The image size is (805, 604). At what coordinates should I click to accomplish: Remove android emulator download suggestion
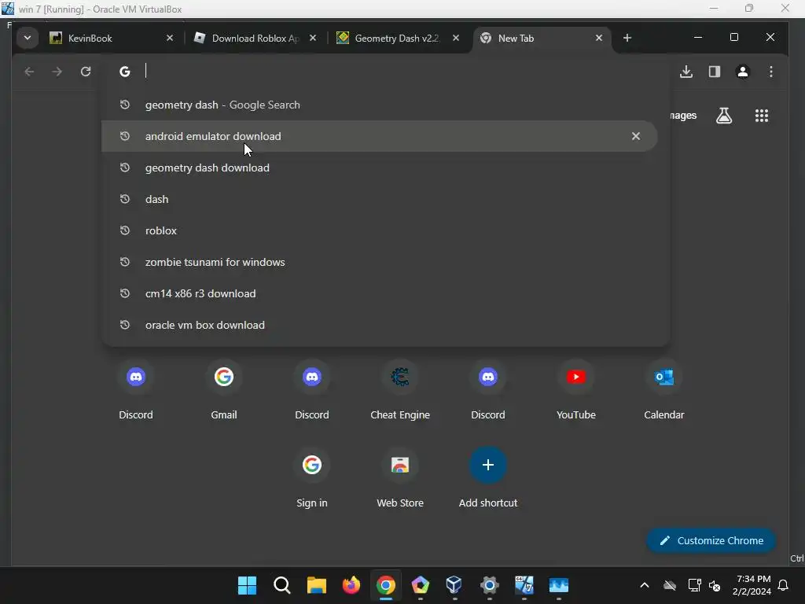635,136
